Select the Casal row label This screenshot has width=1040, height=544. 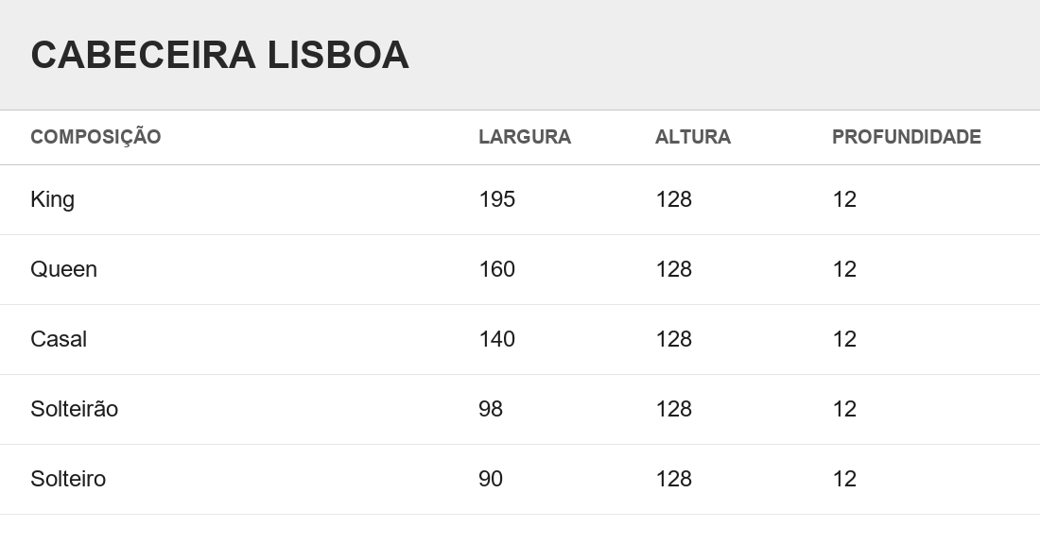coord(59,339)
